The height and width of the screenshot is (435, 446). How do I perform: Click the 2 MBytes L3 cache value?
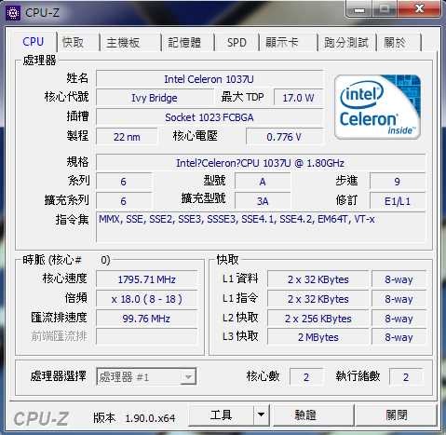tap(318, 337)
